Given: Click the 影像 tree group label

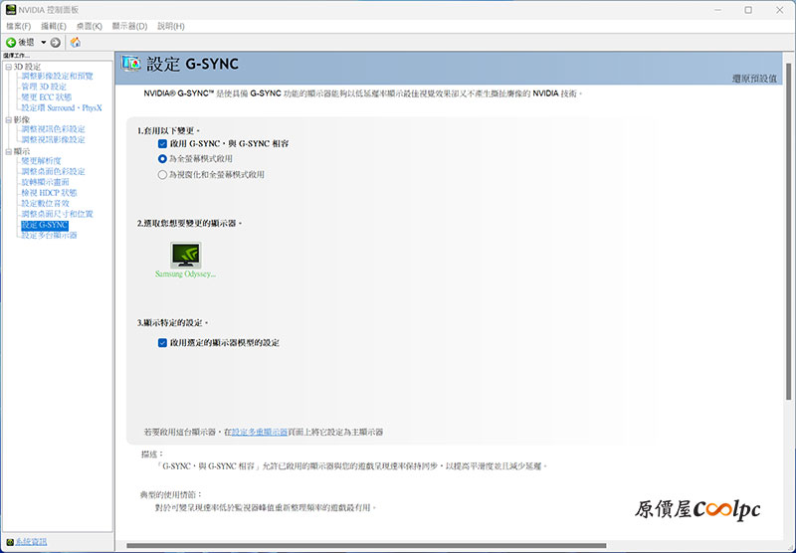Looking at the screenshot, I should [x=22, y=119].
